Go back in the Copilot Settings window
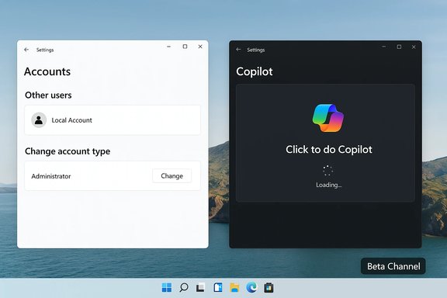447x298 pixels. click(238, 50)
